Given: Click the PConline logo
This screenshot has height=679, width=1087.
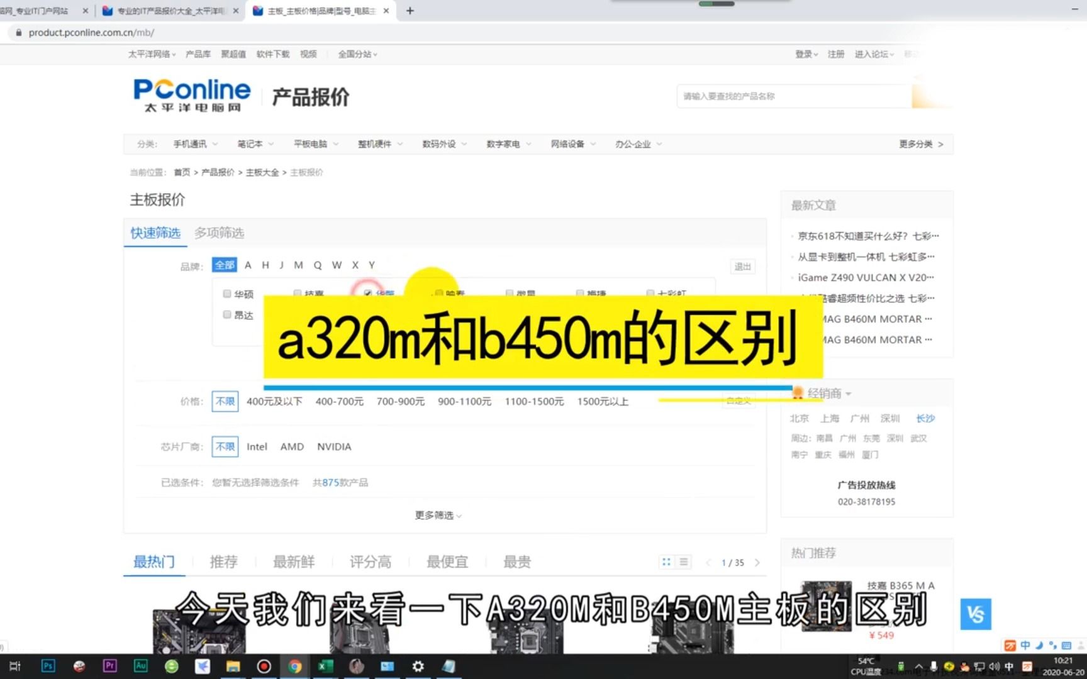Looking at the screenshot, I should 192,96.
